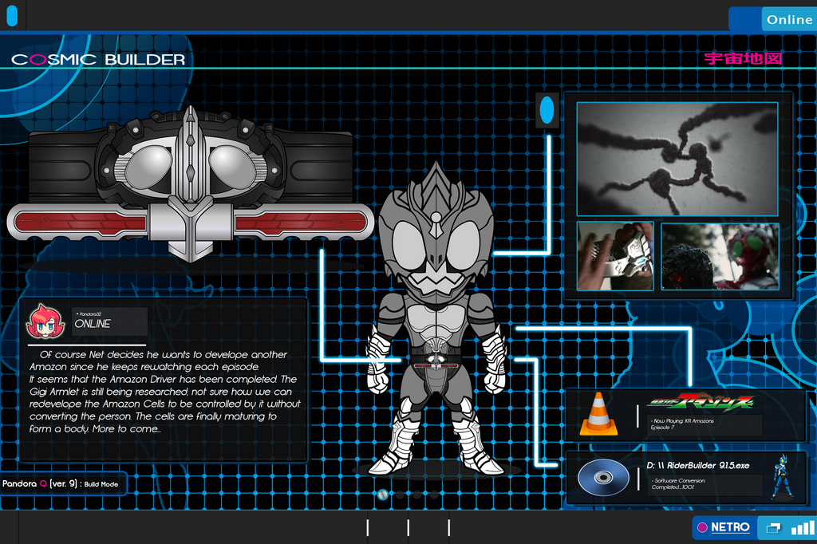Click 'D: \\ RiderBuilder 9.1.5.exe' text
Viewport: 817px width, 544px height.
(698, 465)
